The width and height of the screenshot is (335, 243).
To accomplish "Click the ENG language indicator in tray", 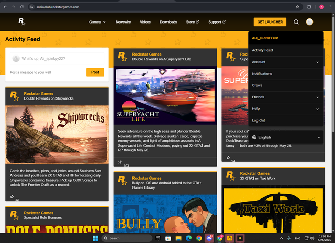I will pos(298,238).
